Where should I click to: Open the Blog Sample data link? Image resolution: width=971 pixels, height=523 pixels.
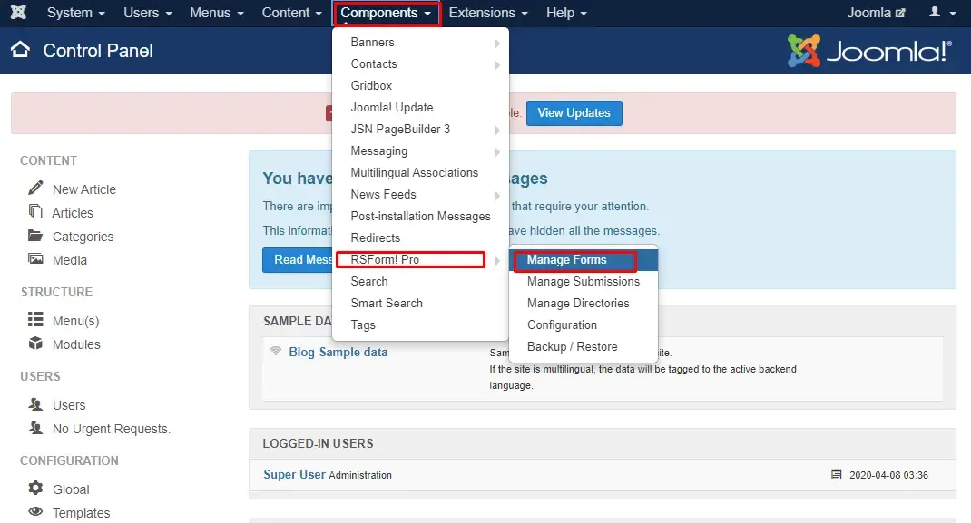[x=338, y=352]
